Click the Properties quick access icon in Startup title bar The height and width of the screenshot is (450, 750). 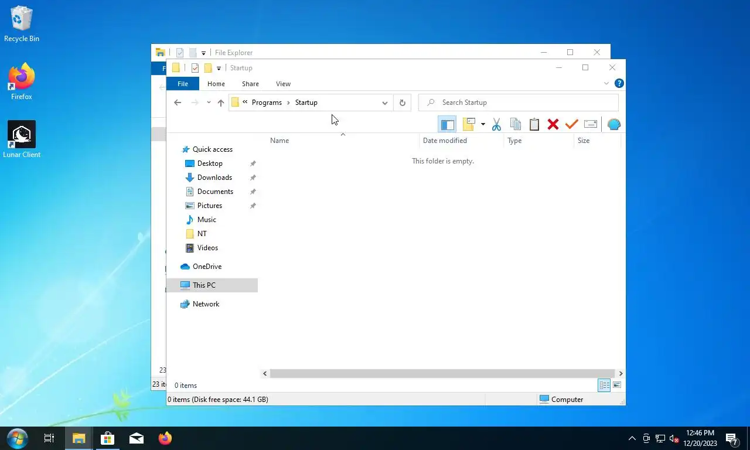195,68
